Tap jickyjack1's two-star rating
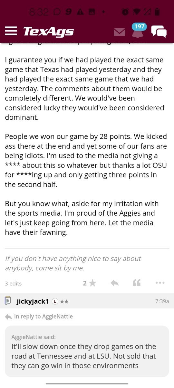This screenshot has height=388, width=174. point(64,301)
